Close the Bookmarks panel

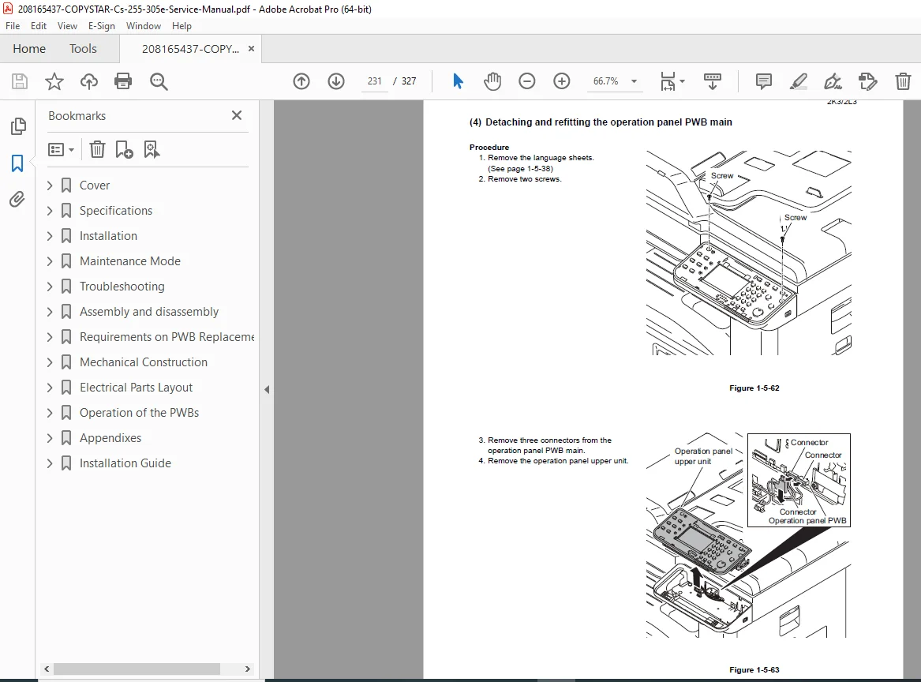coord(237,115)
